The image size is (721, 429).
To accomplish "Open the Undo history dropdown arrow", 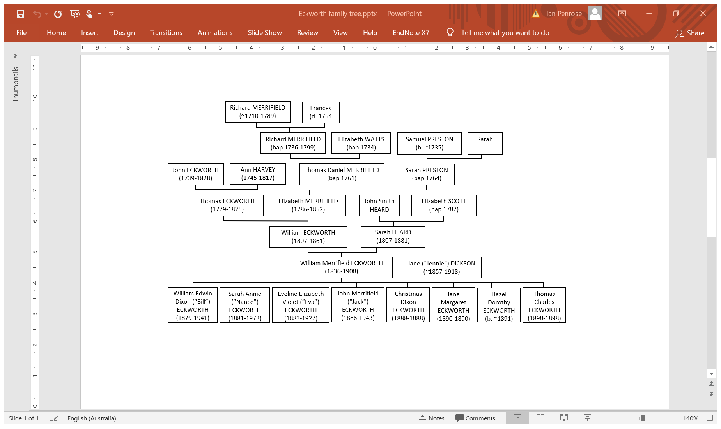I will (46, 14).
